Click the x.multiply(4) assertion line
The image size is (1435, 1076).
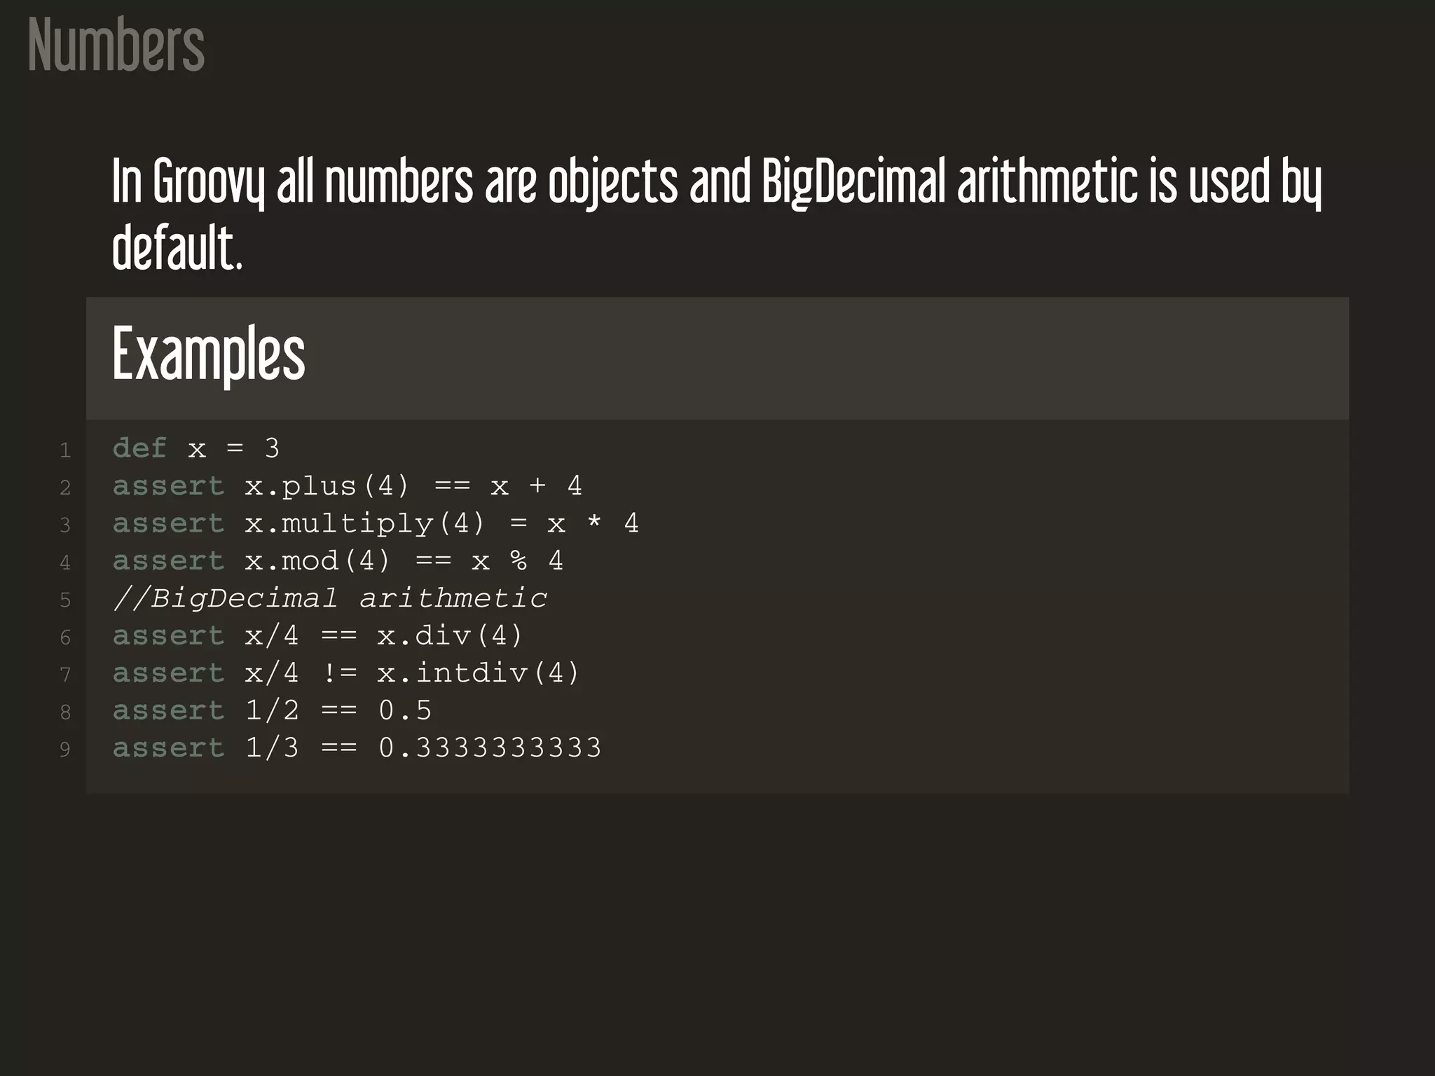click(x=376, y=524)
